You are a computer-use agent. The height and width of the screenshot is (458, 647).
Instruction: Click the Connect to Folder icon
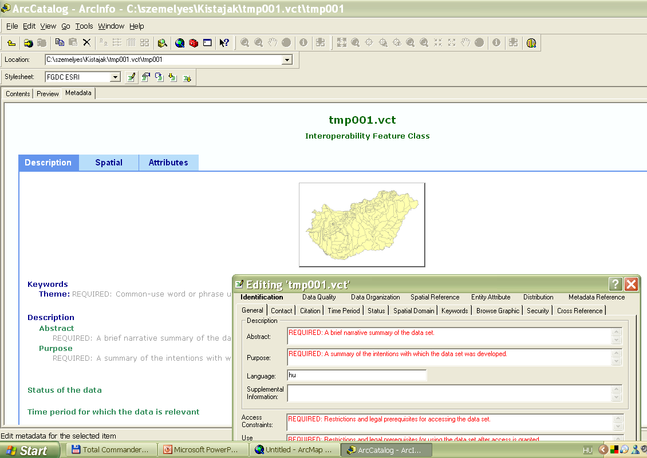28,42
